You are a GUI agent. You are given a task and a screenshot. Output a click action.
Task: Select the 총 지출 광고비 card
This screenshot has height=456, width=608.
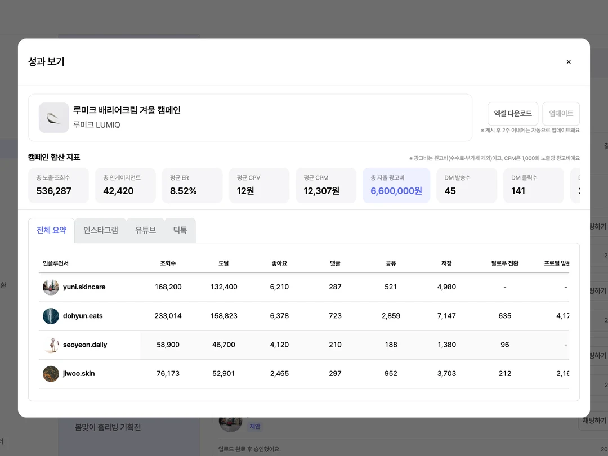[396, 185]
